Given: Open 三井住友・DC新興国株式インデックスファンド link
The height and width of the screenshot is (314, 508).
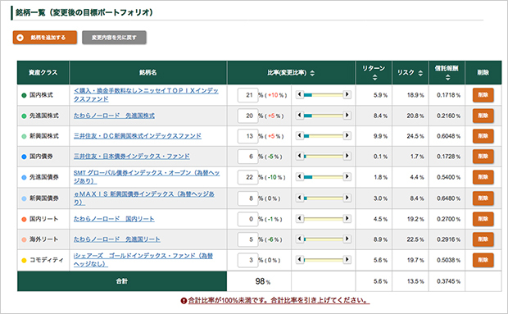Looking at the screenshot, I should click(x=138, y=136).
